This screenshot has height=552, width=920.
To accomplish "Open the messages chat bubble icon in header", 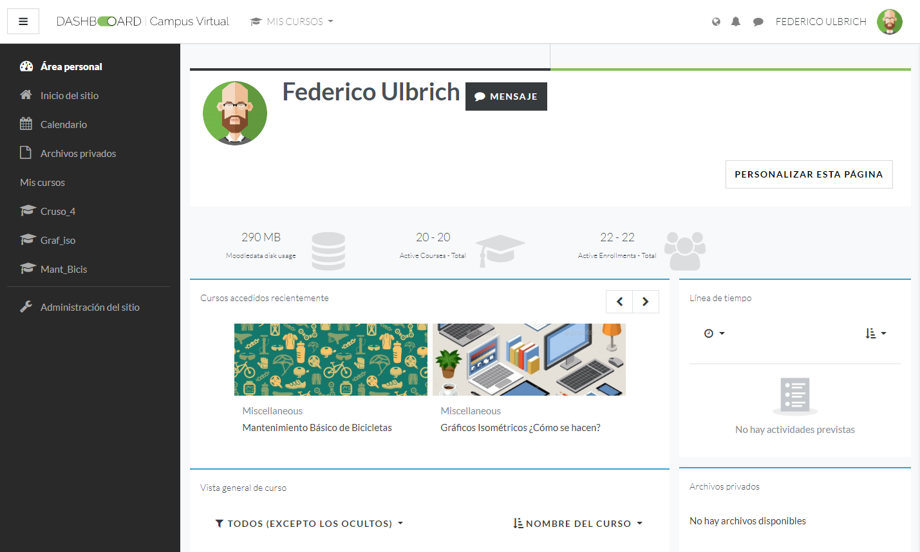I will click(x=758, y=22).
